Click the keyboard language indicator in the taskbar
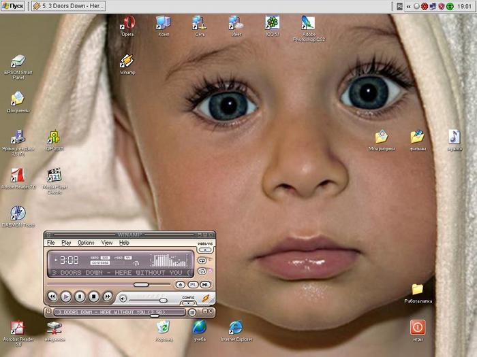The width and height of the screenshot is (477, 357). [x=400, y=6]
